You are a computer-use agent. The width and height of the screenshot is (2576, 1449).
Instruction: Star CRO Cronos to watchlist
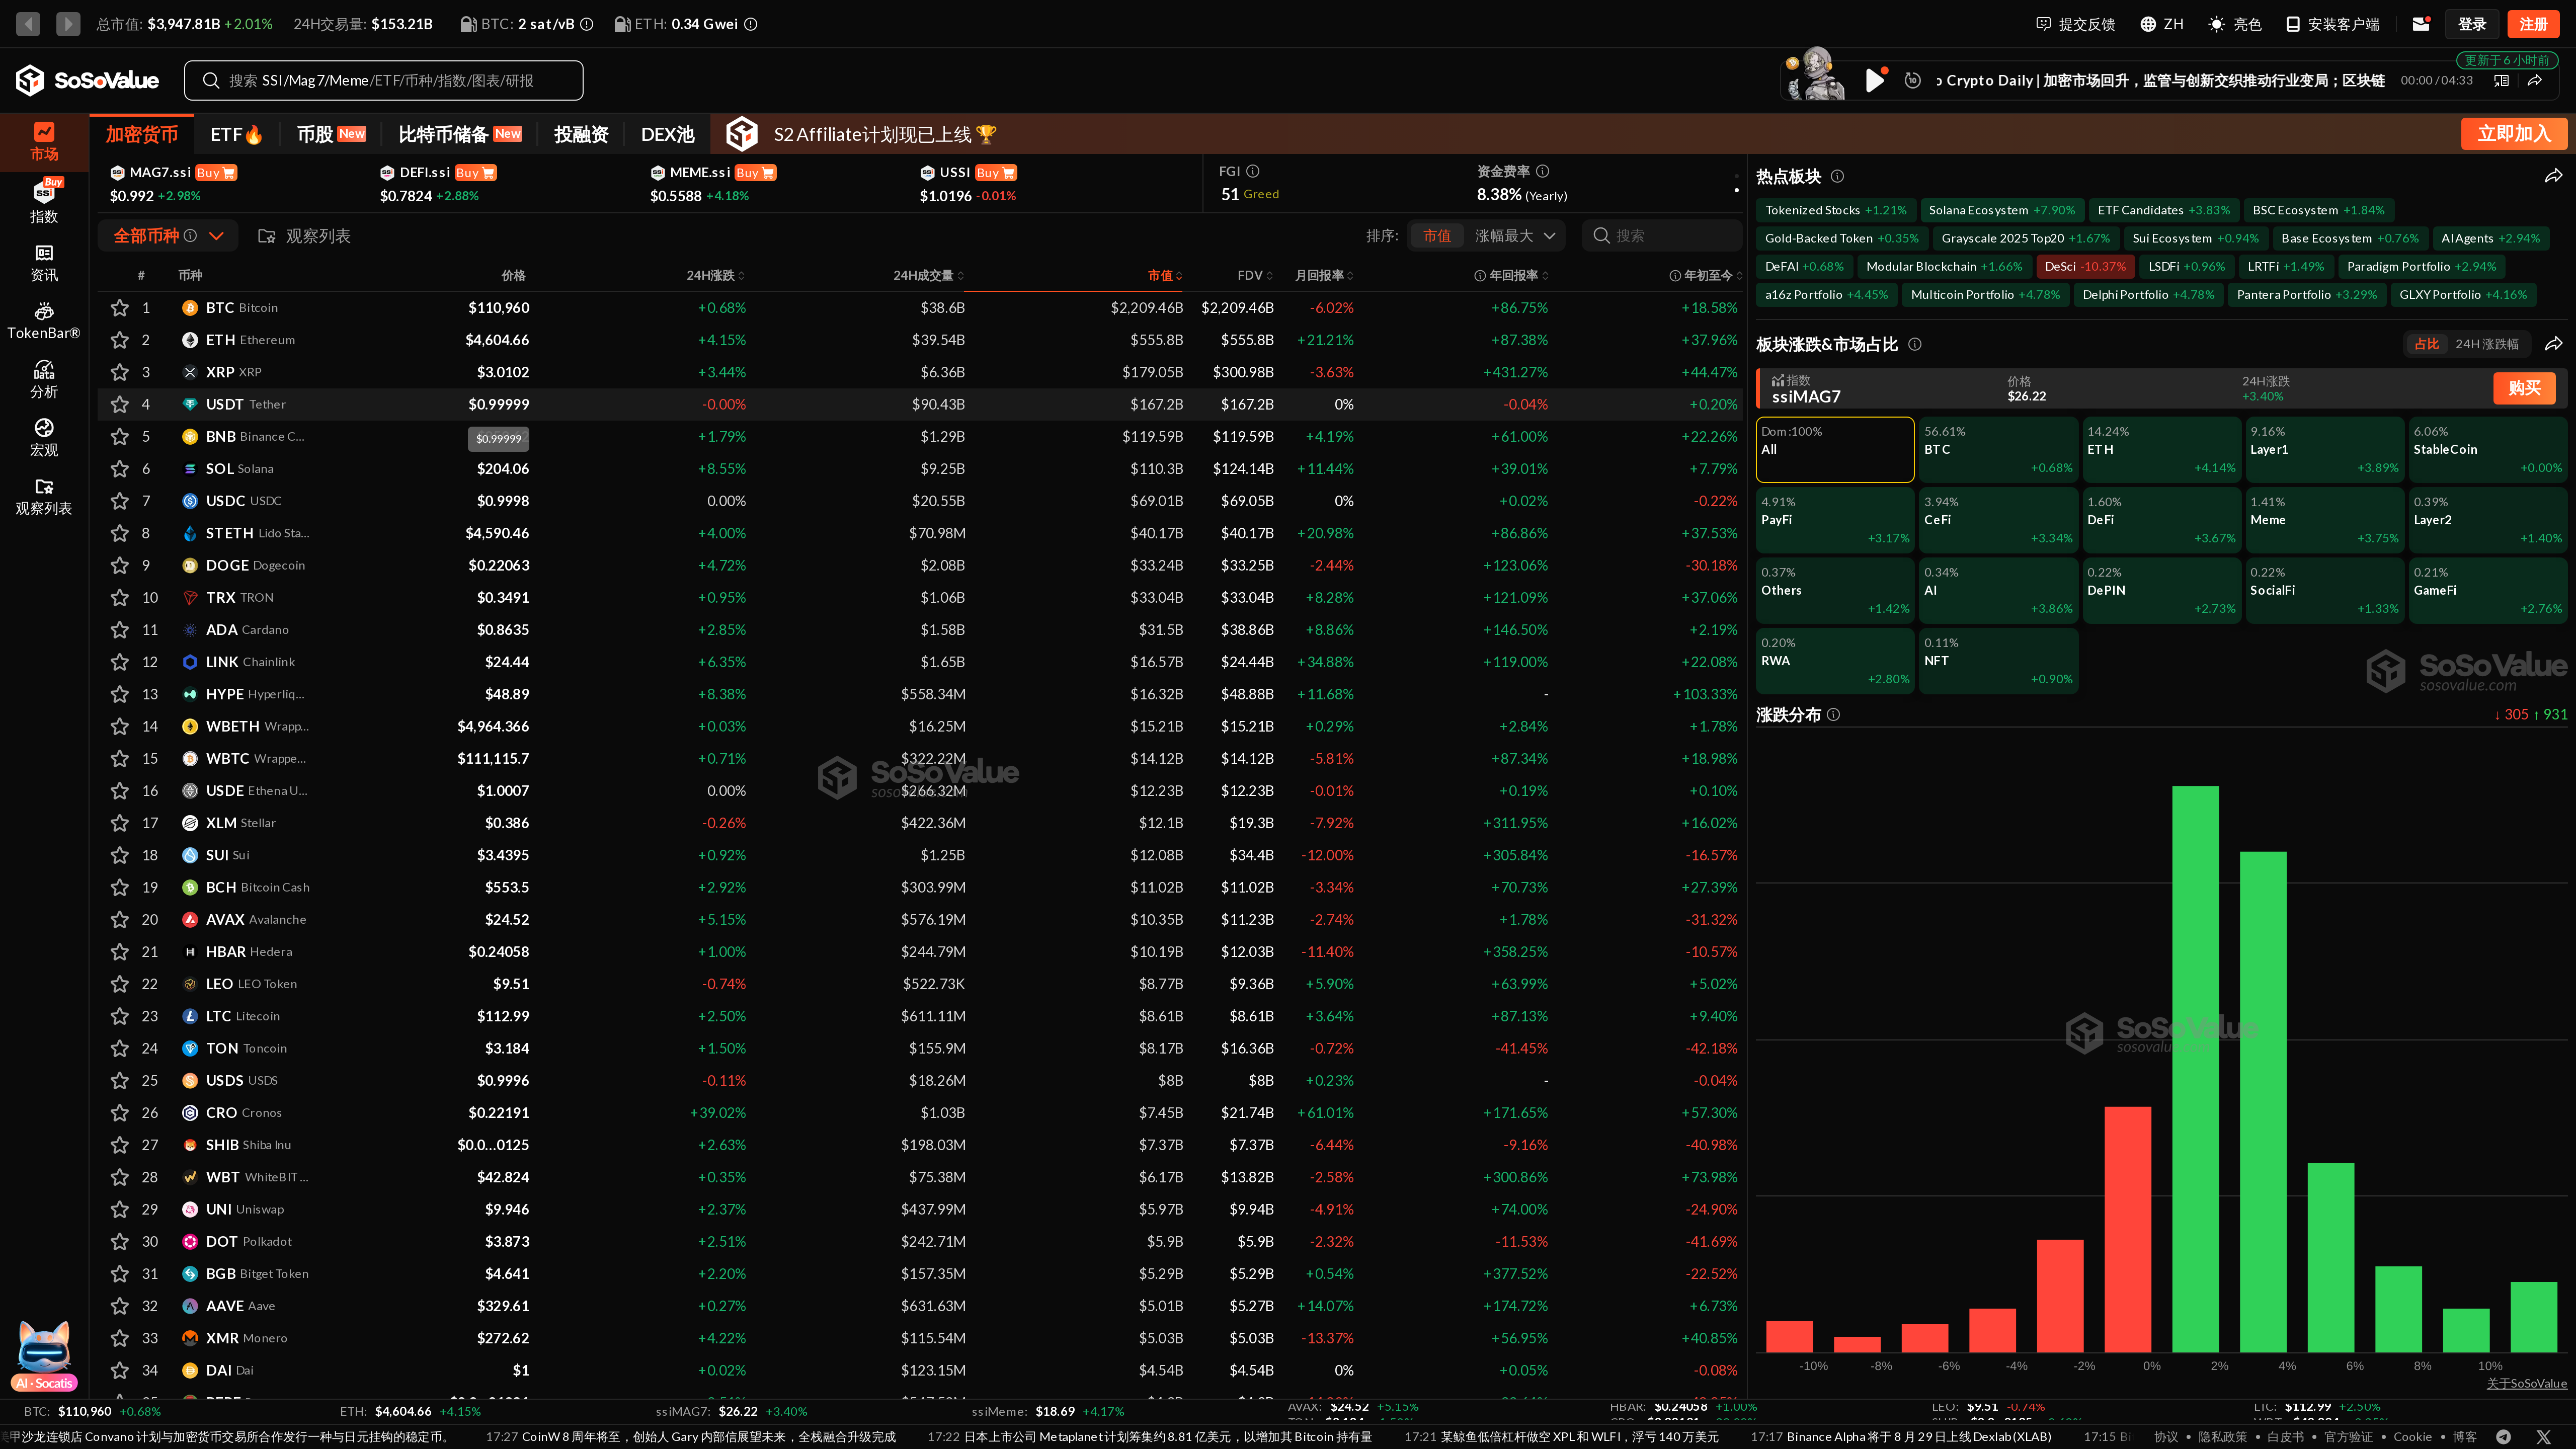pos(120,1113)
